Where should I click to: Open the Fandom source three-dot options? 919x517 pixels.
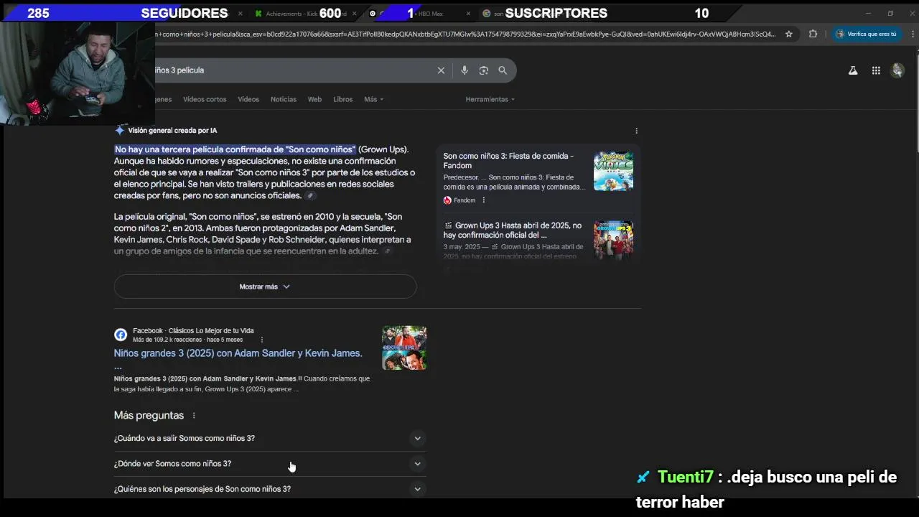483,200
